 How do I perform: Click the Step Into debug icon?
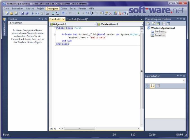click(x=87, y=13)
